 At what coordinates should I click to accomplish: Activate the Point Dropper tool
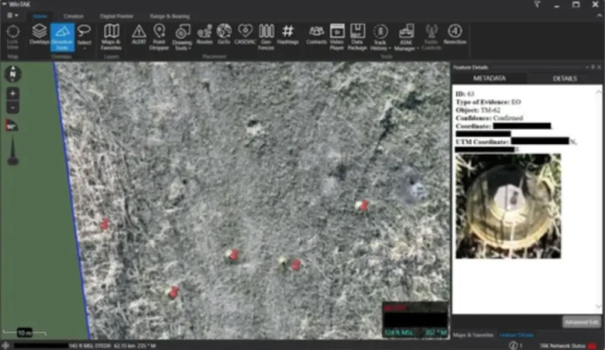[x=159, y=34]
